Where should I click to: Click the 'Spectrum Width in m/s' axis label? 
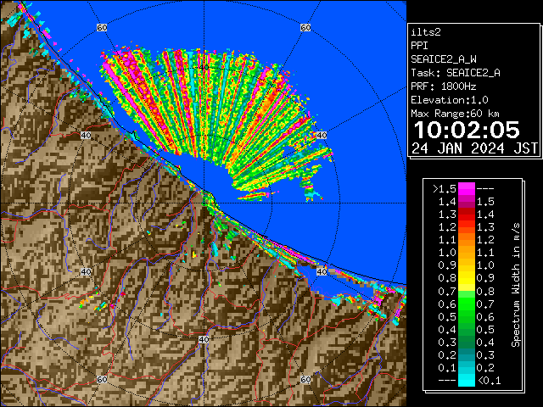click(516, 285)
